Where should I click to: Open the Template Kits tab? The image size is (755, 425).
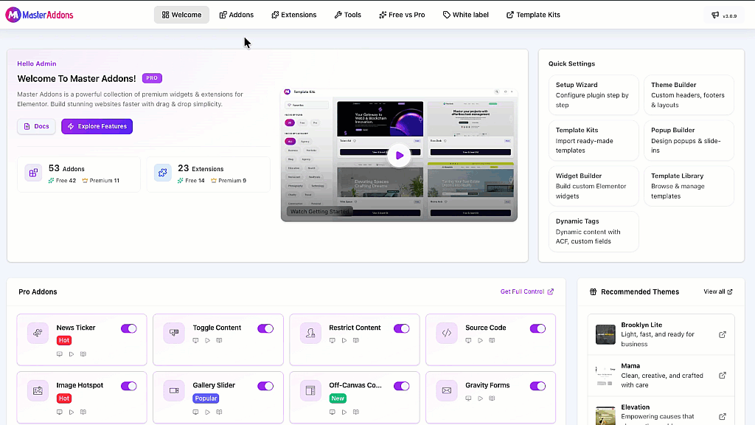(533, 15)
